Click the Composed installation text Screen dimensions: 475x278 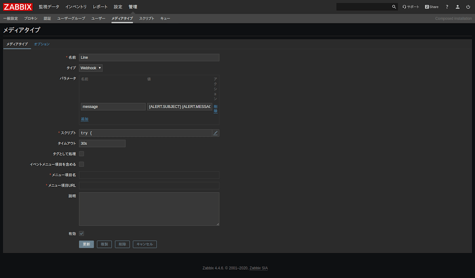pyautogui.click(x=454, y=19)
